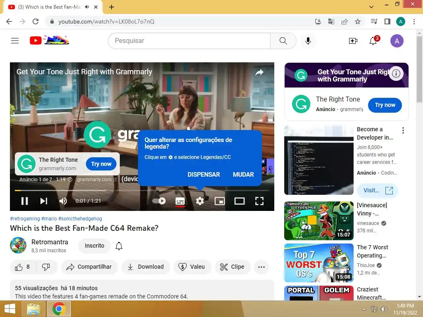
Task: Toggle subtitles CC button
Action: [x=180, y=201]
